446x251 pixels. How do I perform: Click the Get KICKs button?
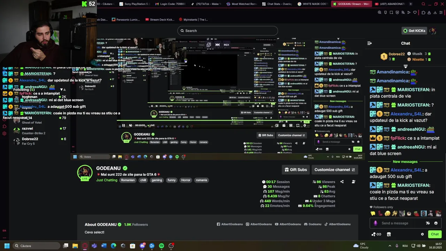[x=414, y=31]
